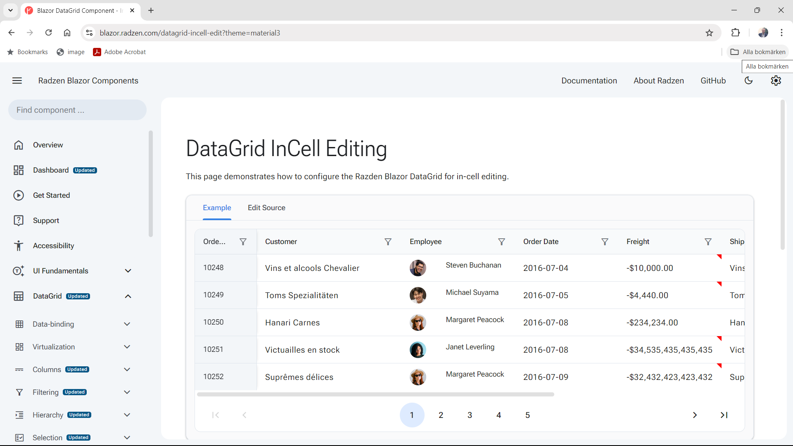793x446 pixels.
Task: Bookmark this page with star icon
Action: 709,33
